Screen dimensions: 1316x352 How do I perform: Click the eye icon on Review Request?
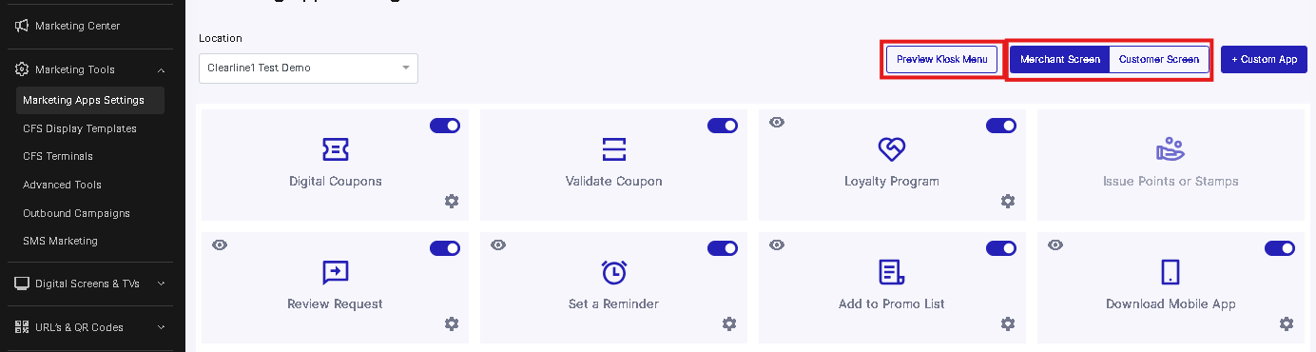(x=220, y=245)
